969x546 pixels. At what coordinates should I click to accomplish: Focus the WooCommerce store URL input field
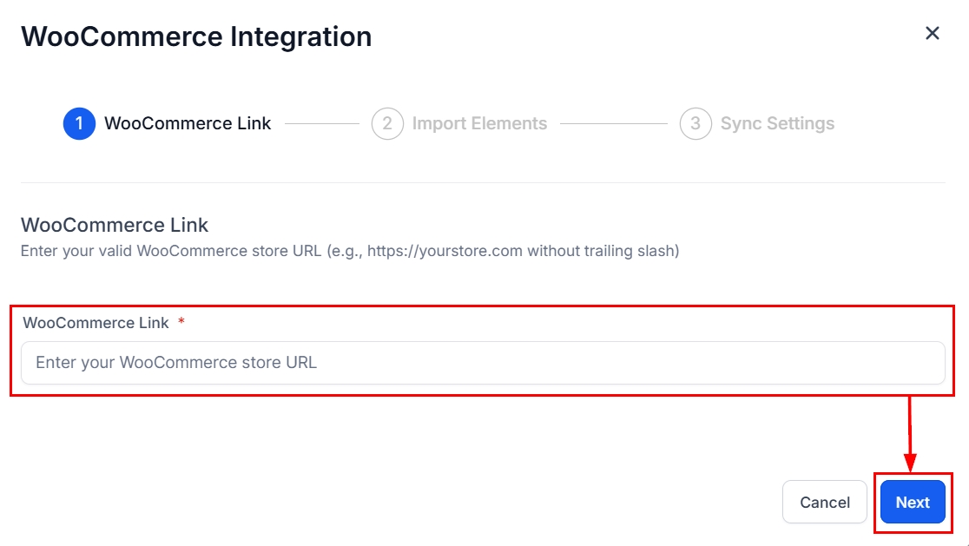(x=483, y=362)
